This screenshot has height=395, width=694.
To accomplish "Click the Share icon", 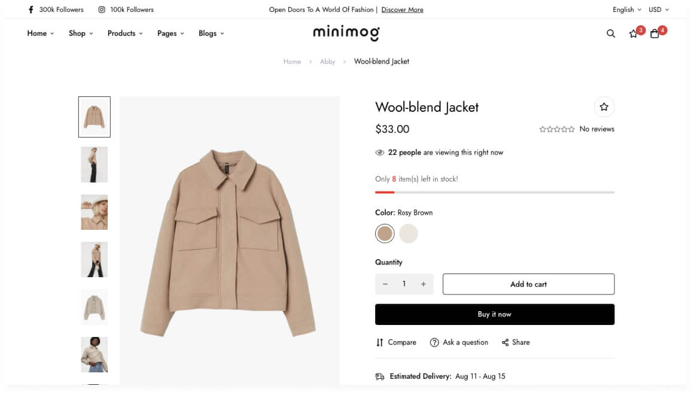I will pos(505,342).
